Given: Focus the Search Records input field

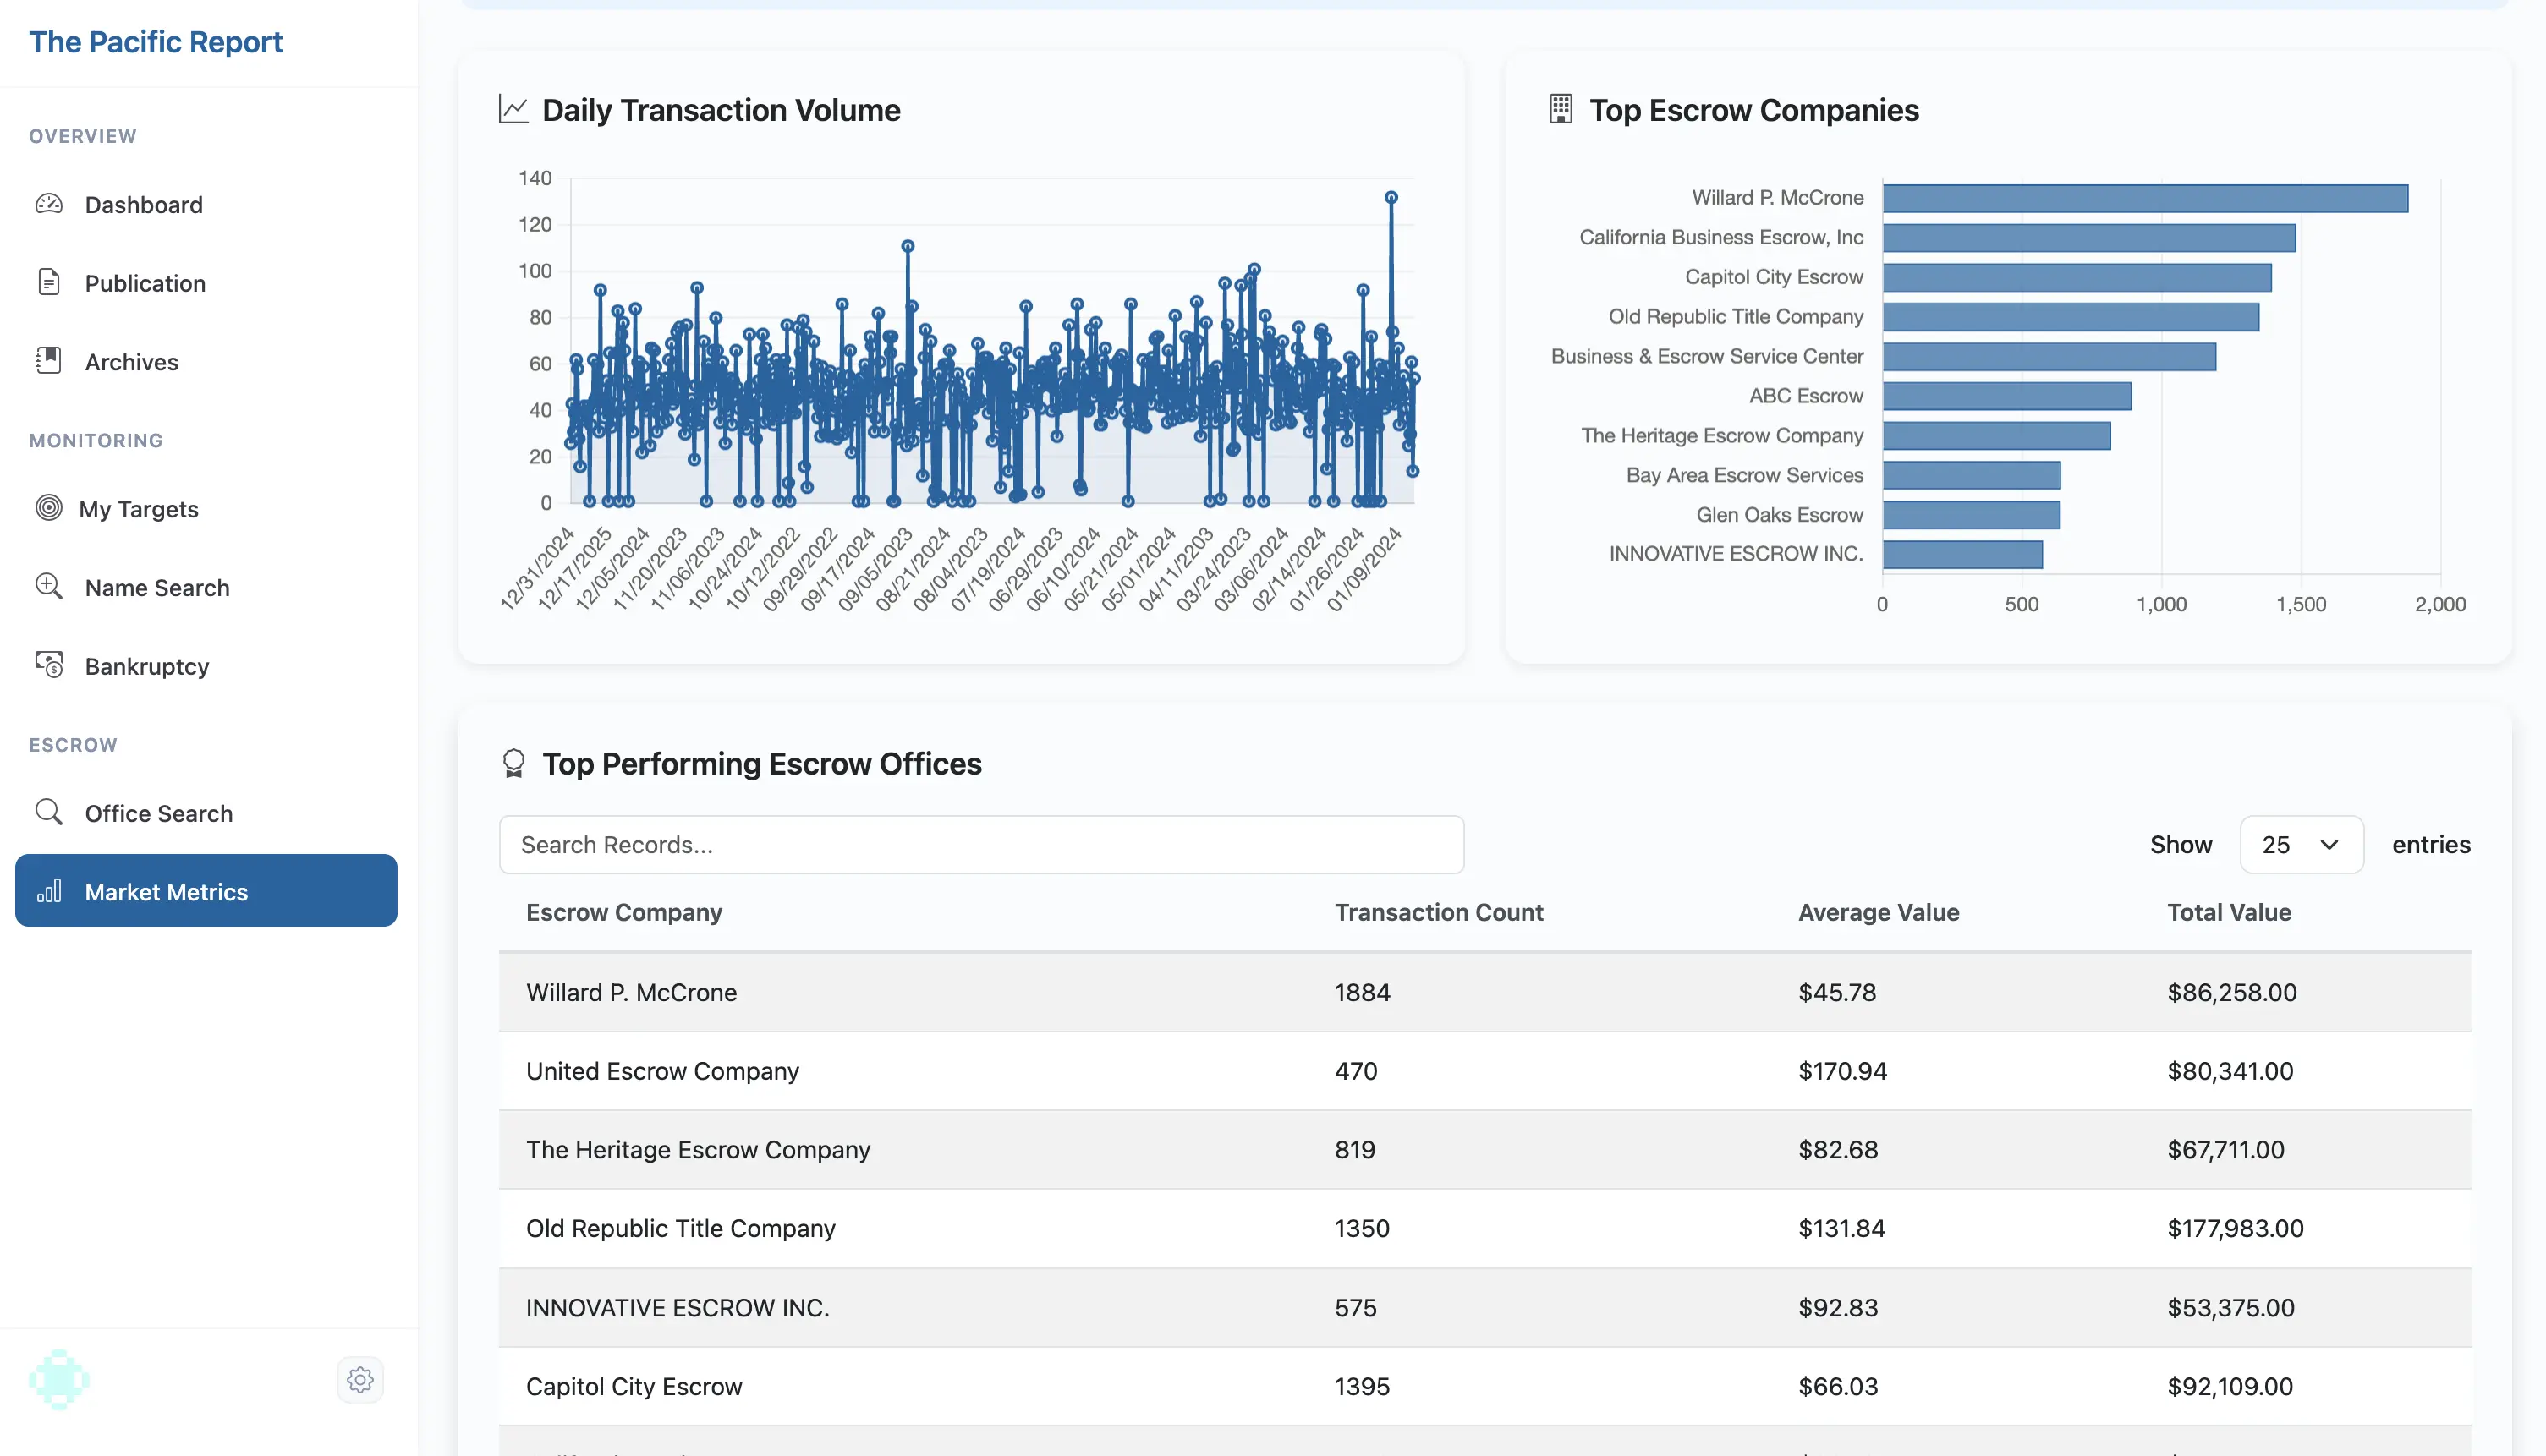Looking at the screenshot, I should click(x=981, y=844).
